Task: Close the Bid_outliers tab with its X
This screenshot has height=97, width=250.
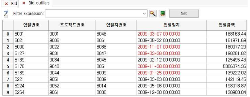Action: point(24,3)
